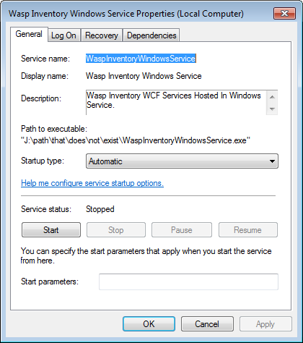Confirm changes with OK button
Image resolution: width=303 pixels, height=343 pixels.
[x=149, y=324]
